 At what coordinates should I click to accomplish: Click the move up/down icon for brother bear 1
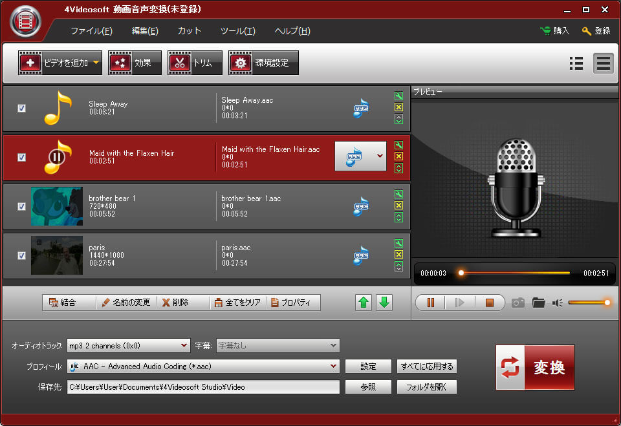[399, 217]
